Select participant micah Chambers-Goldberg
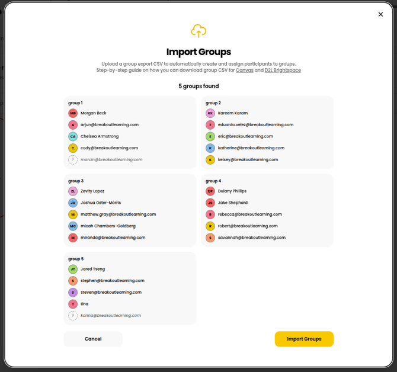 coord(108,226)
